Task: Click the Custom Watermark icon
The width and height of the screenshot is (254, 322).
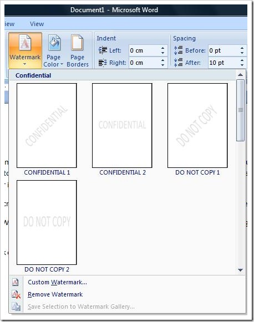Action: tap(16, 282)
